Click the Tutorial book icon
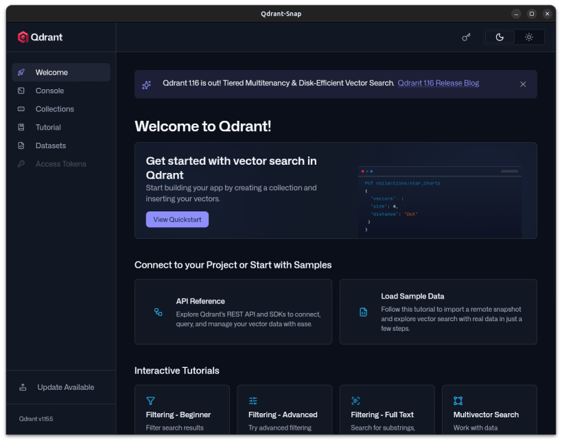The width and height of the screenshot is (562, 442). [21, 127]
